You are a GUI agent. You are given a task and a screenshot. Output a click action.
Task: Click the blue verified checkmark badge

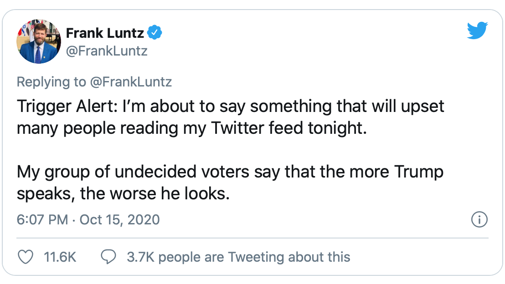click(156, 33)
